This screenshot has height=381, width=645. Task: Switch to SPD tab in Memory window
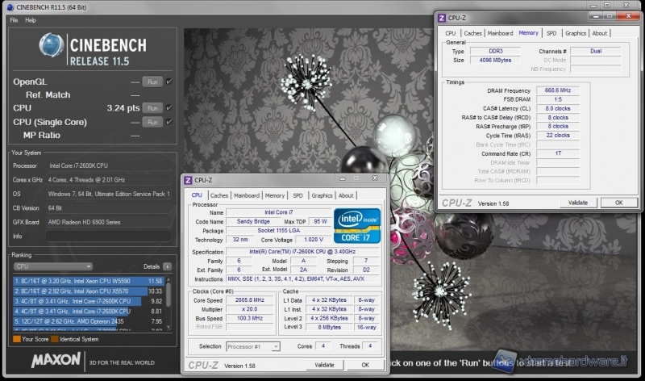551,33
